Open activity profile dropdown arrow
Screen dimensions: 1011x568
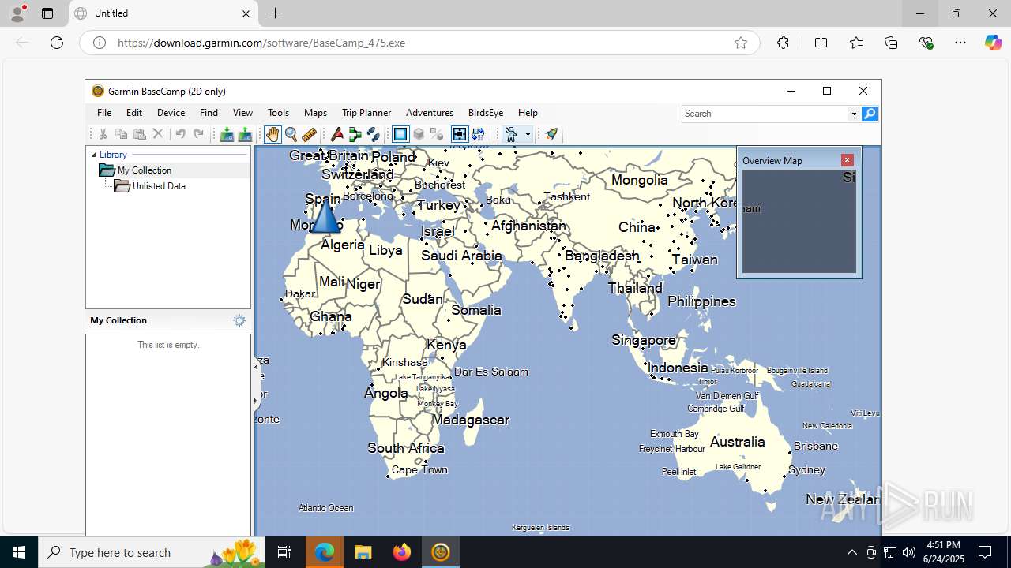point(528,135)
